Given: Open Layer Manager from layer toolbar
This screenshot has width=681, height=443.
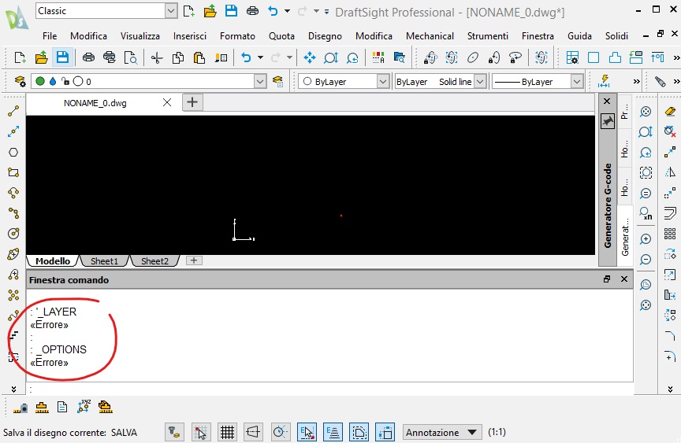Looking at the screenshot, I should tap(20, 81).
